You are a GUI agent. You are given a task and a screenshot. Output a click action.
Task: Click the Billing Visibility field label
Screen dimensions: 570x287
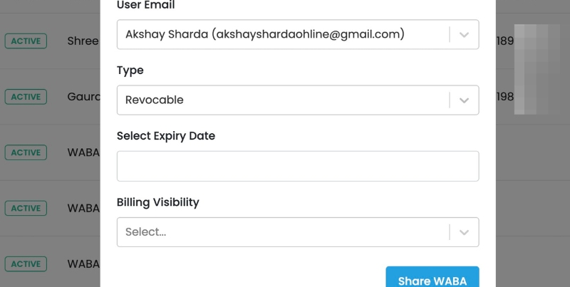tap(157, 202)
